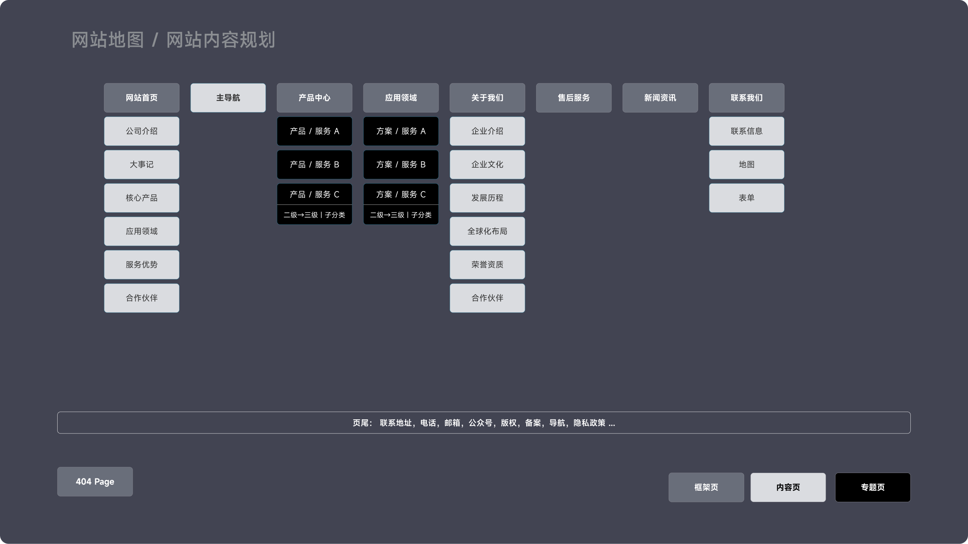Select the 产品 / 服务 A black box
Image resolution: width=968 pixels, height=544 pixels.
(314, 131)
